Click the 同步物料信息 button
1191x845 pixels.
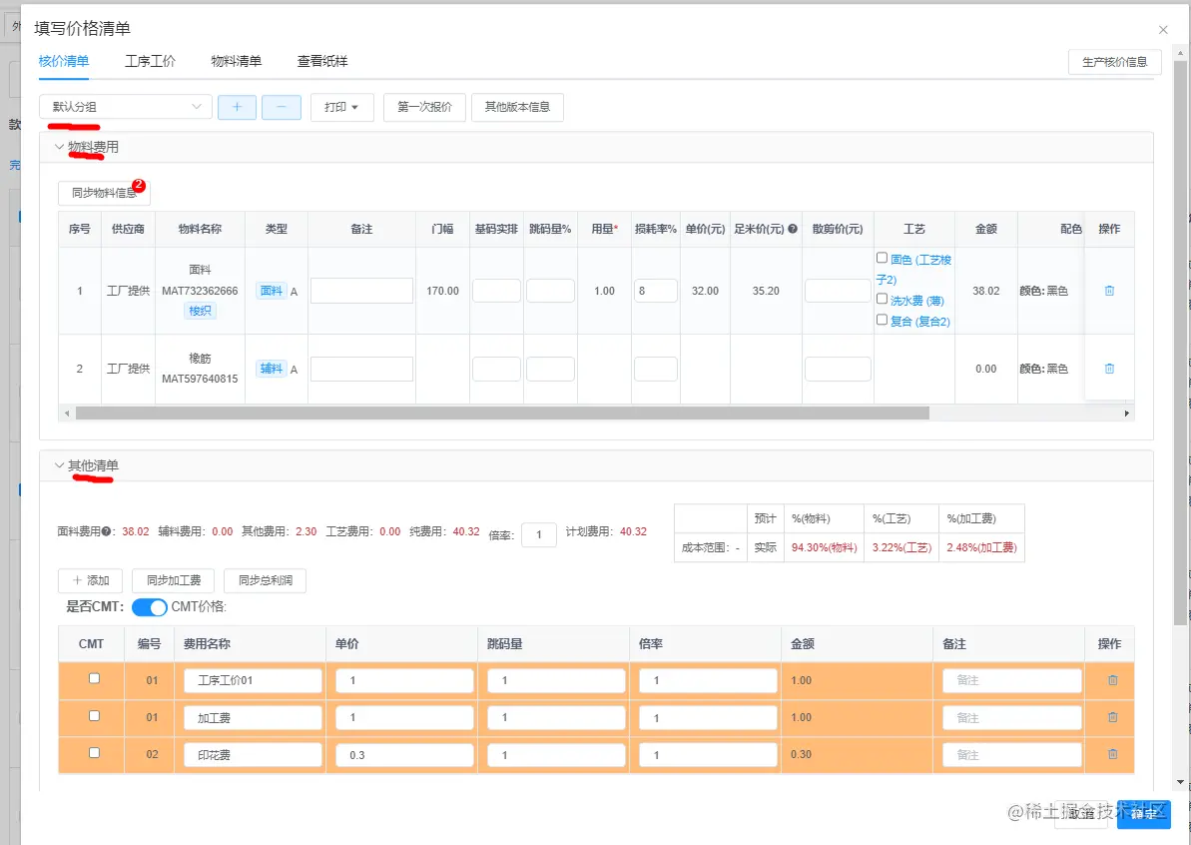[x=104, y=193]
